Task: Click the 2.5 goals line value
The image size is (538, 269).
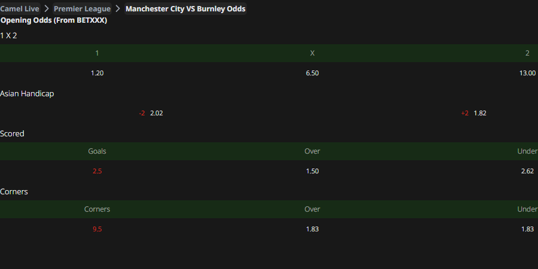Action: pos(97,171)
